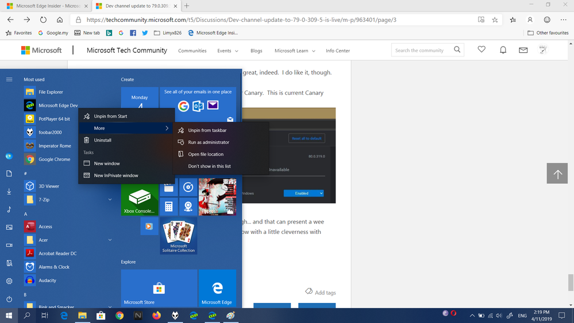Select New InPrivate window task
574x323 pixels.
126,175
